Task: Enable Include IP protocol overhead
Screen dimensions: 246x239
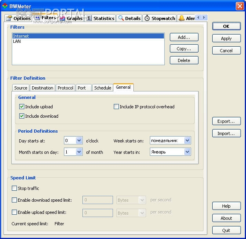Action: point(116,107)
